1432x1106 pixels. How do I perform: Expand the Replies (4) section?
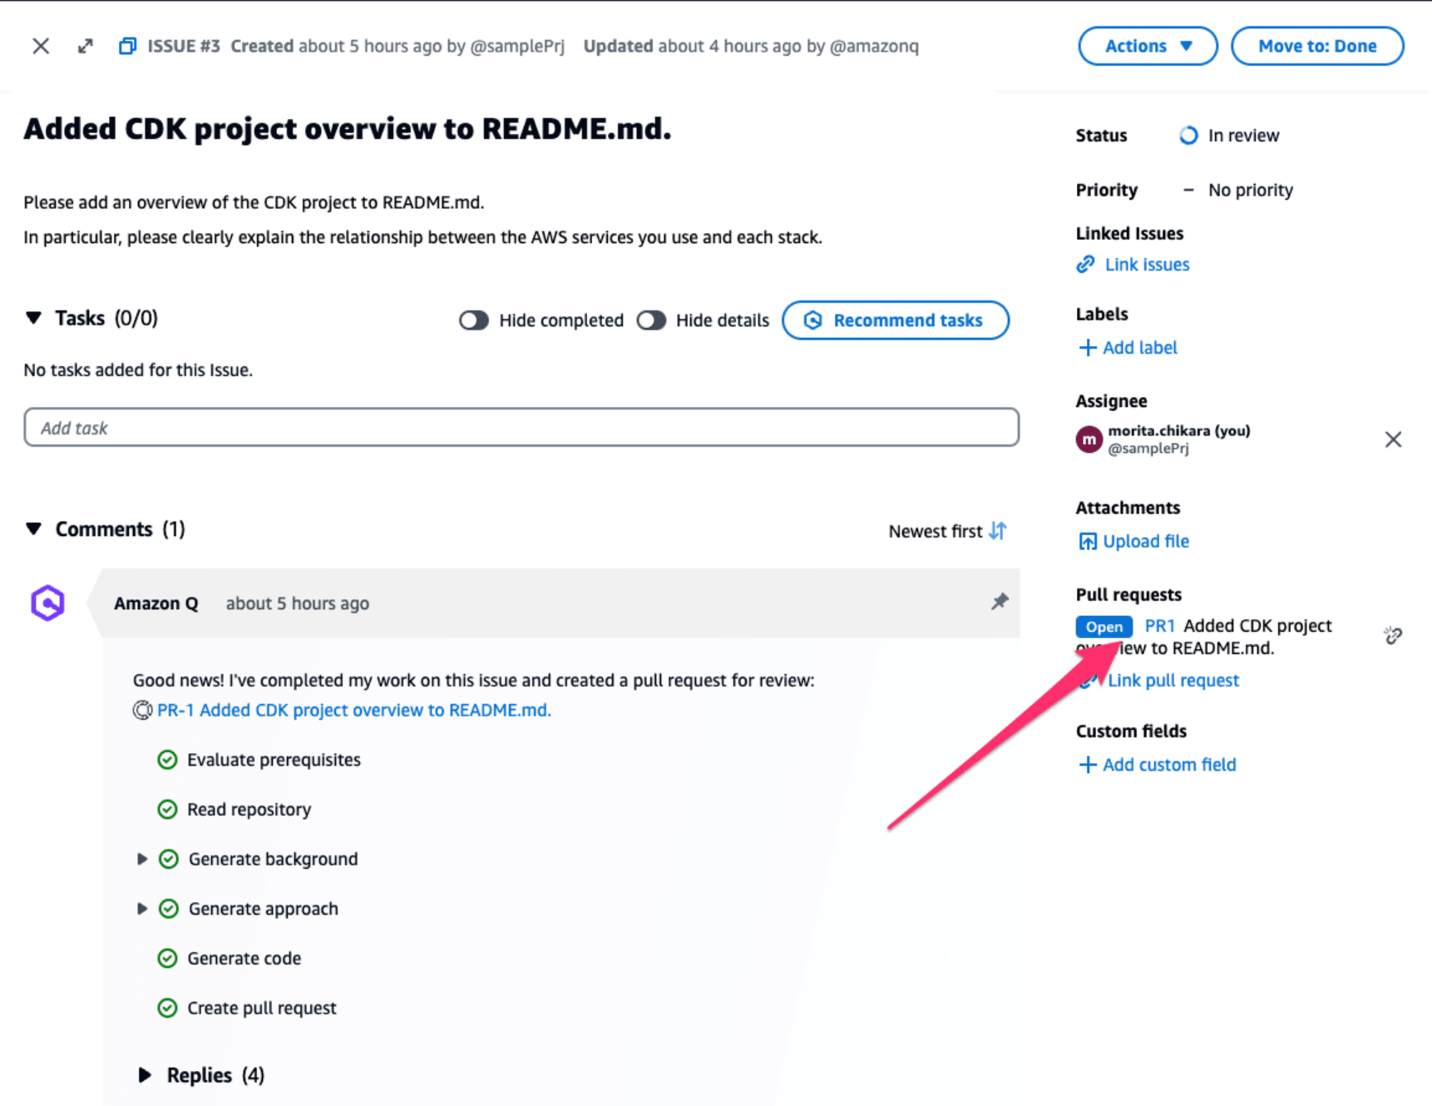pyautogui.click(x=144, y=1074)
